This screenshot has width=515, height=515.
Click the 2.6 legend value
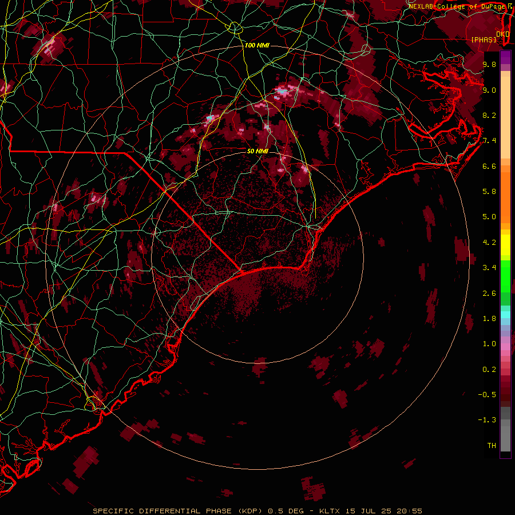point(489,294)
